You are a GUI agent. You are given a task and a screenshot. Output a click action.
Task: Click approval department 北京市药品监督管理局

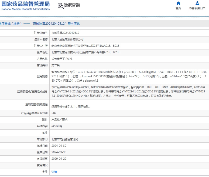[x=65, y=139]
